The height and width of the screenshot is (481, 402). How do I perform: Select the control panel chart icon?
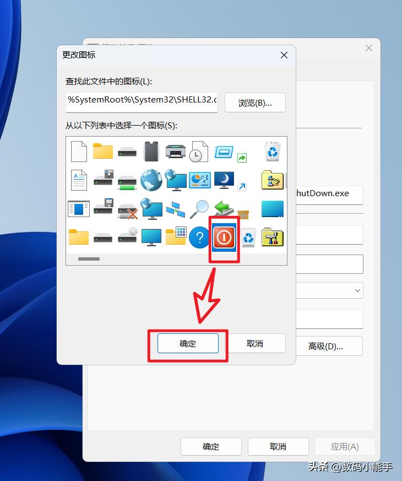(x=199, y=180)
